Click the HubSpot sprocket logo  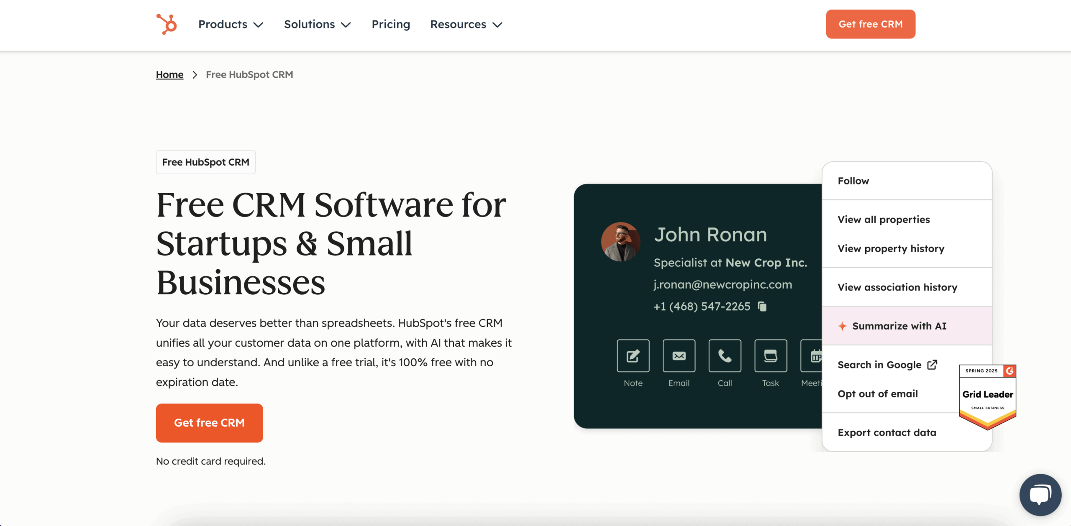point(167,24)
